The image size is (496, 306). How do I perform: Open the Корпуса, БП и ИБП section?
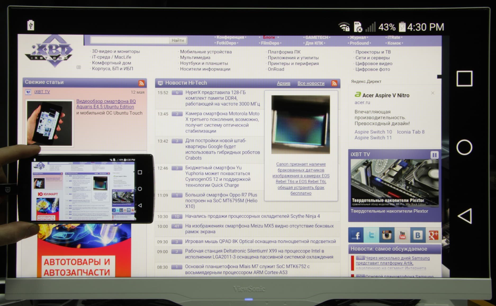pyautogui.click(x=112, y=69)
